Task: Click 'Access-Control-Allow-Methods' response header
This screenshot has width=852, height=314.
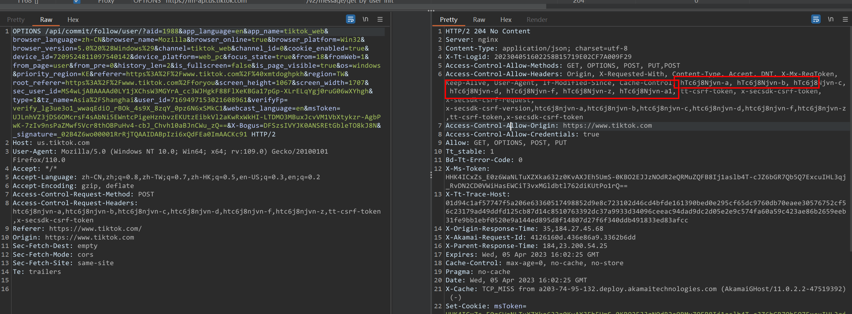Action: [x=563, y=65]
